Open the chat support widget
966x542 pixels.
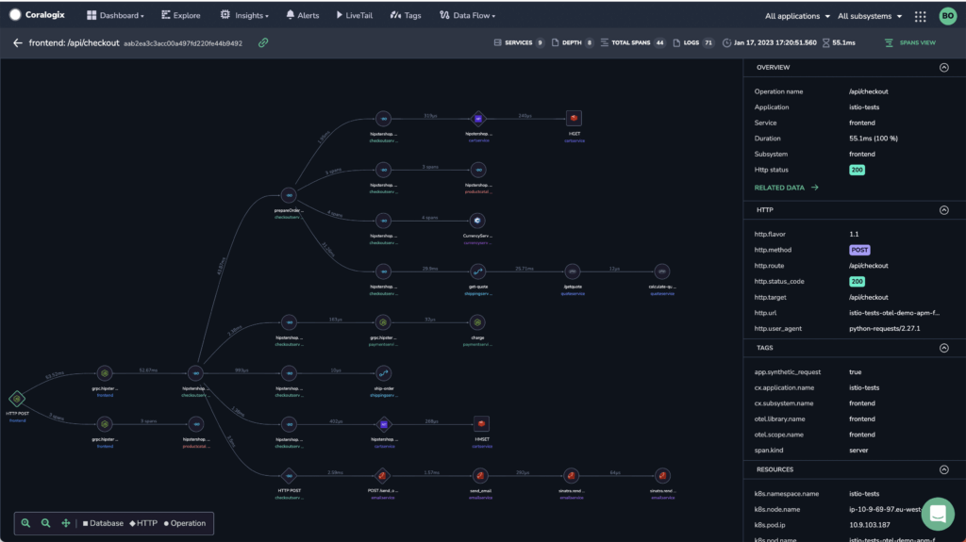[938, 514]
